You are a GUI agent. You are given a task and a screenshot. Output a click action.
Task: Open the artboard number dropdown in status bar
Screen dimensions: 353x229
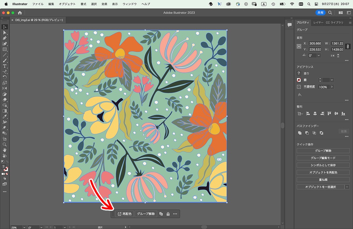tap(64, 227)
